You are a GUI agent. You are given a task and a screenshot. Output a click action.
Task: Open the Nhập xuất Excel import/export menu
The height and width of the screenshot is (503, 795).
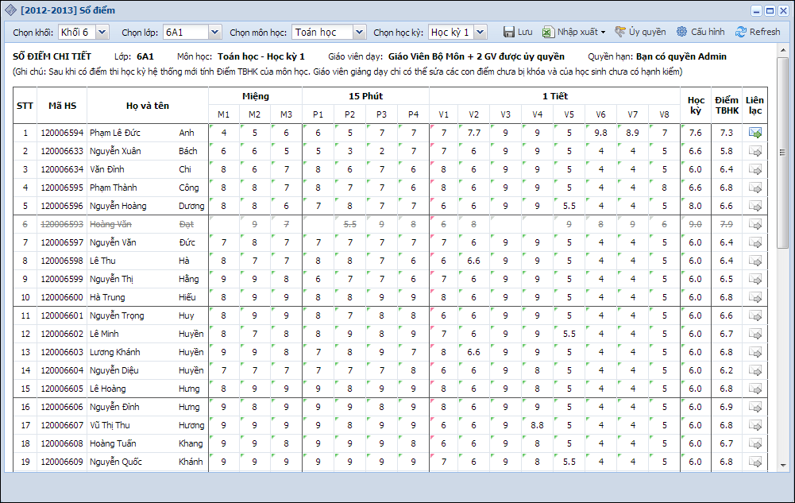tap(573, 32)
